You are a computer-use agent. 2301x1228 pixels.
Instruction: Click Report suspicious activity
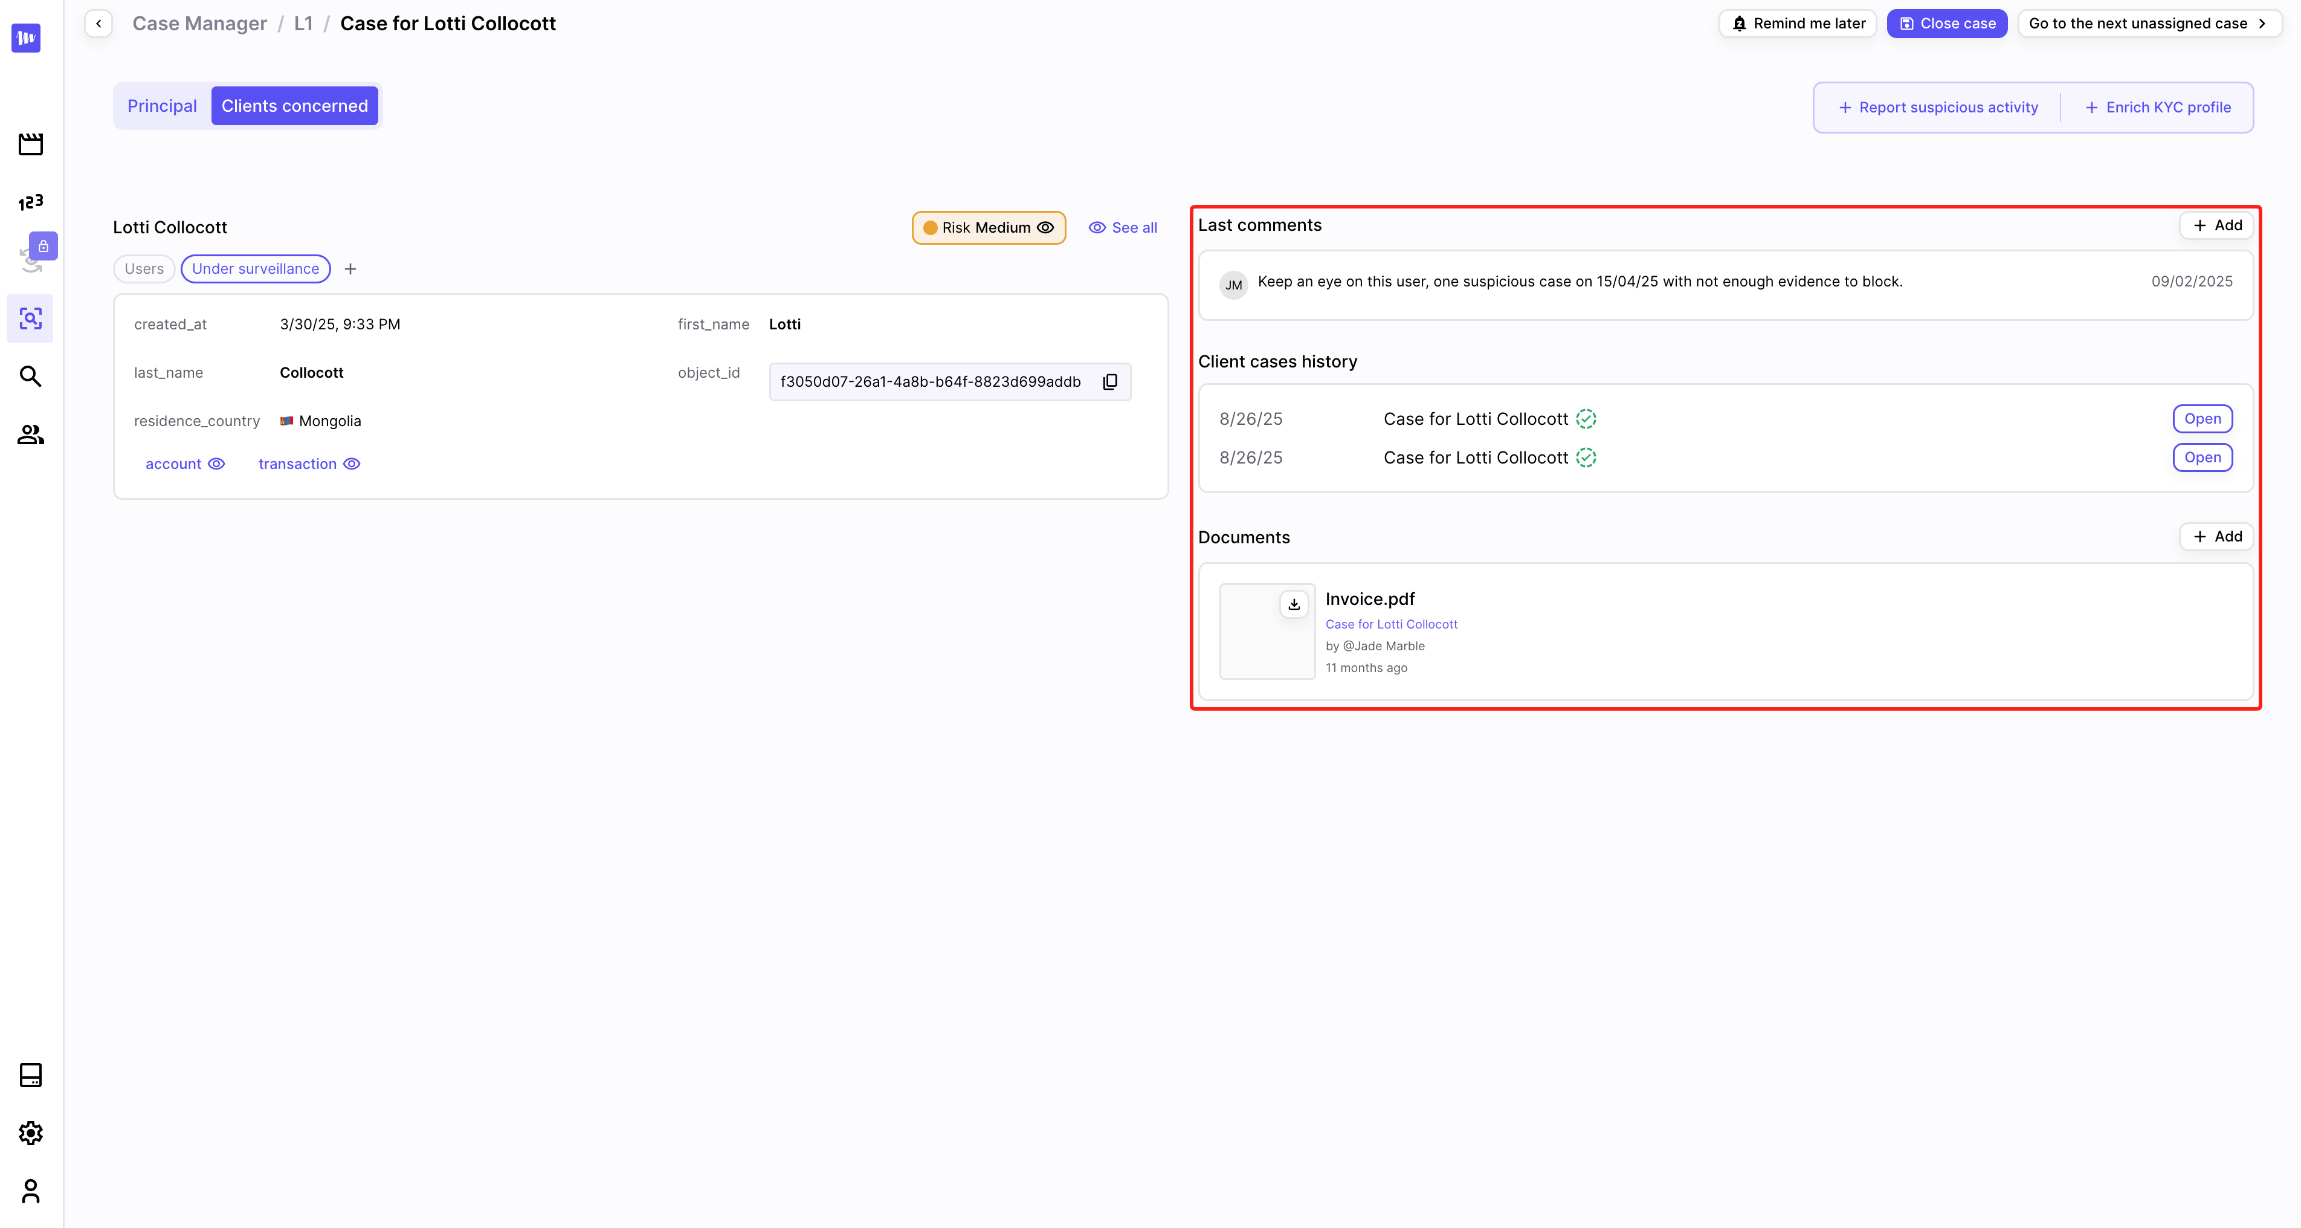(x=1938, y=107)
